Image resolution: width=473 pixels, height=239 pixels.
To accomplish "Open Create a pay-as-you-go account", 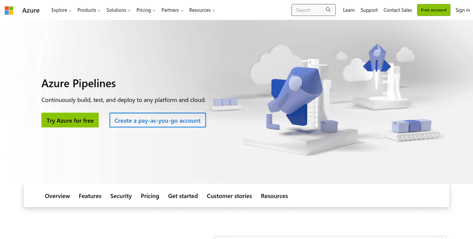I will coord(157,120).
